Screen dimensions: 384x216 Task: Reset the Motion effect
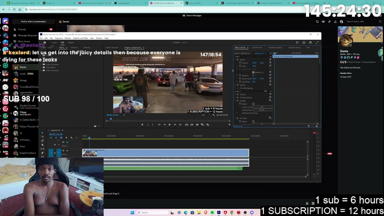tap(270, 59)
